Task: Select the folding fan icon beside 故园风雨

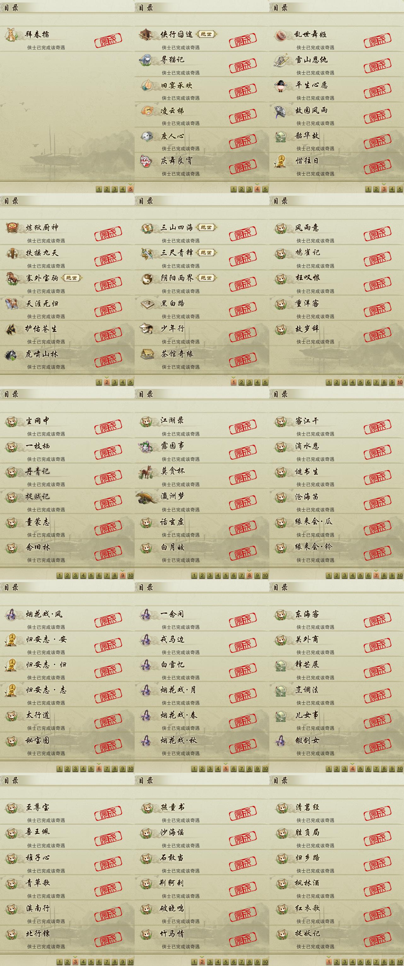Action: click(x=281, y=110)
